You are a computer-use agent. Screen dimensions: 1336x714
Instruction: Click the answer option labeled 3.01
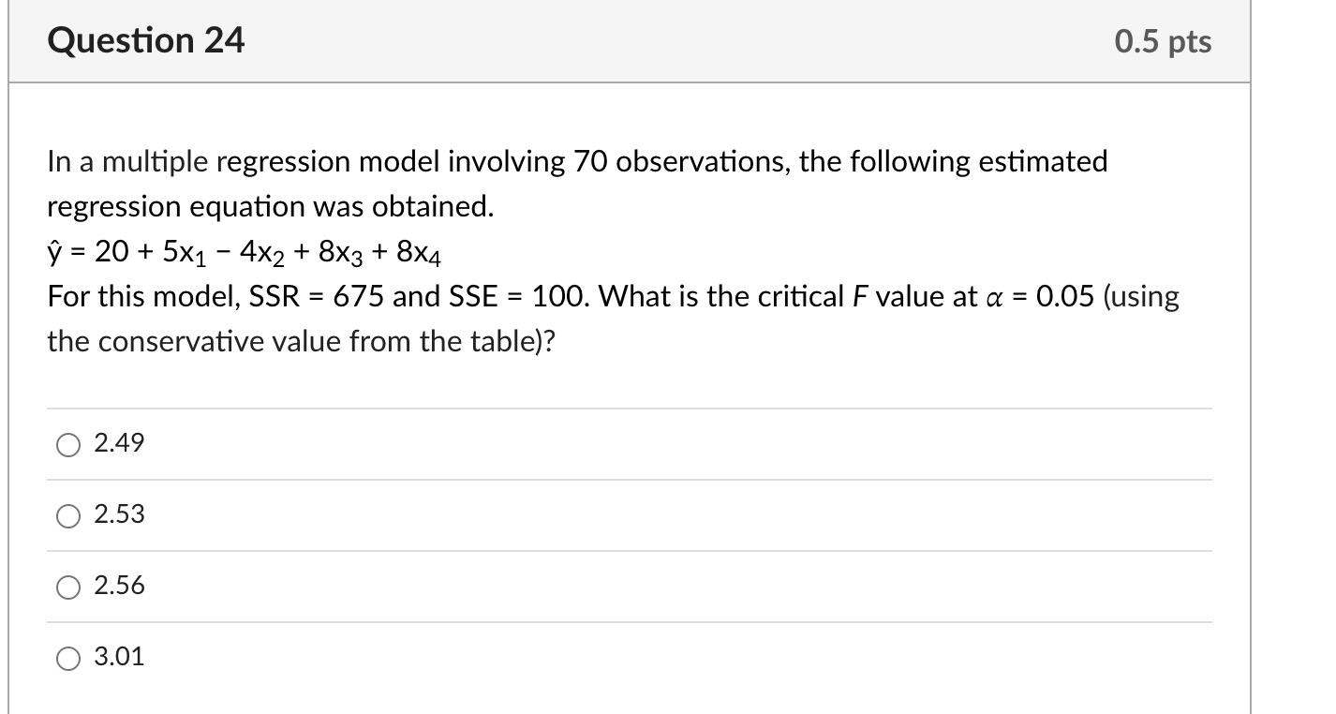click(118, 657)
